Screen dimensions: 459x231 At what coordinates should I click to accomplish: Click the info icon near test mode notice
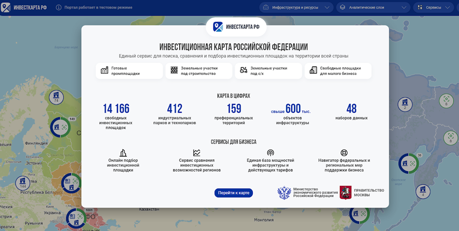(59, 8)
